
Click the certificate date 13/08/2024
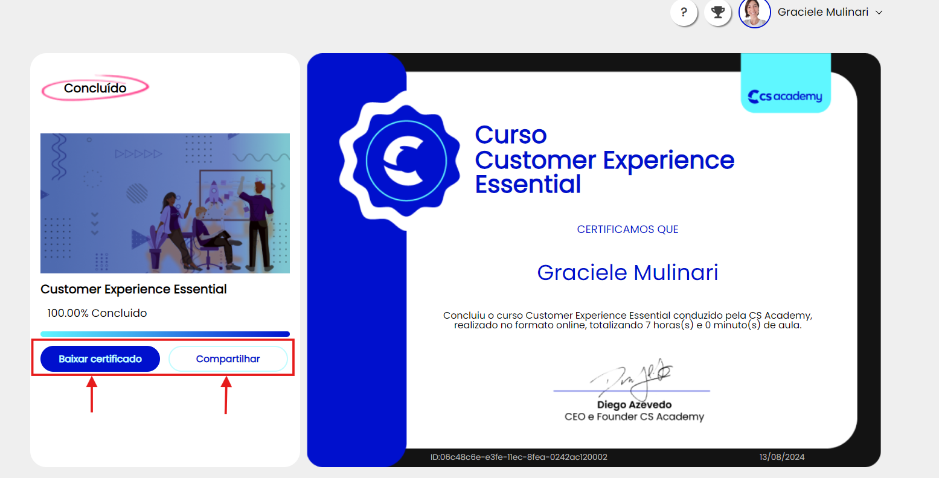(782, 457)
